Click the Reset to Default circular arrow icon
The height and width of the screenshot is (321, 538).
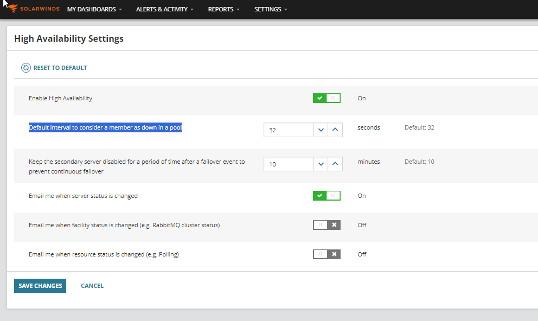point(26,68)
